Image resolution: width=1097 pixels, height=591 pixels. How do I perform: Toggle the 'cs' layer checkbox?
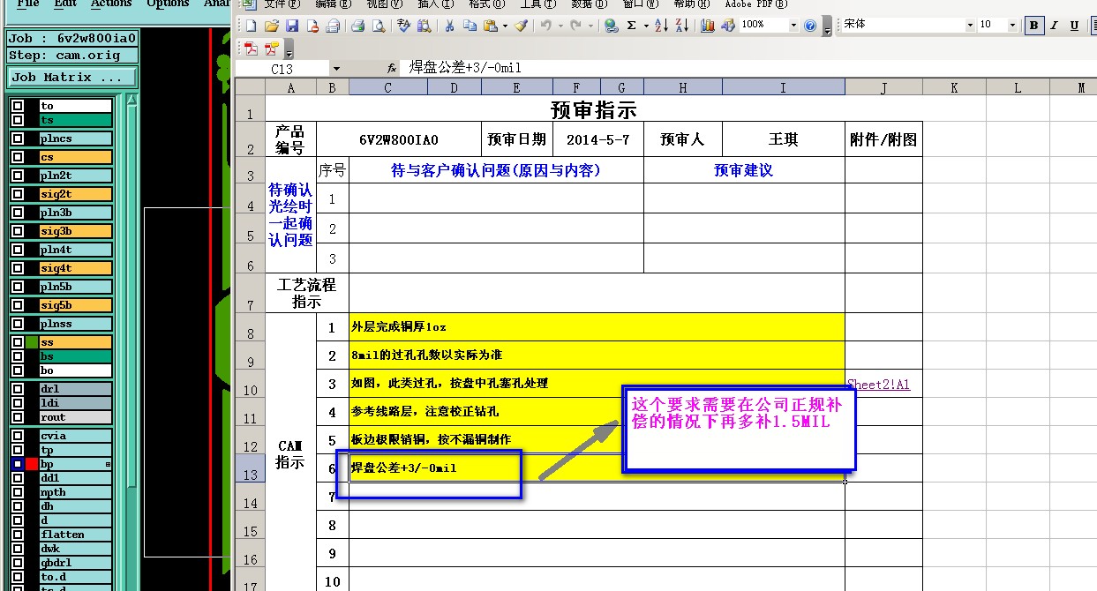(18, 157)
